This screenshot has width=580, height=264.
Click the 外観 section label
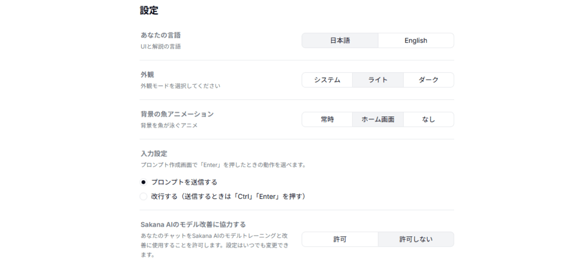pos(147,75)
